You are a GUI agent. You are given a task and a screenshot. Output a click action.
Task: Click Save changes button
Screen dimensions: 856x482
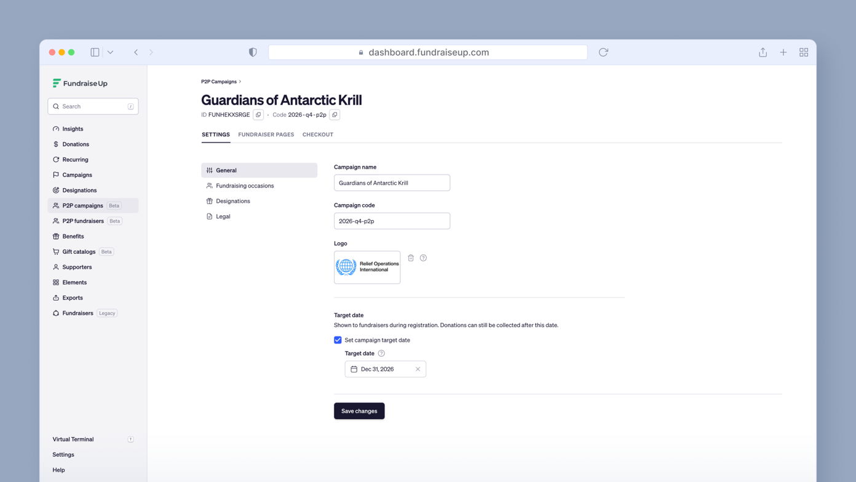point(359,411)
